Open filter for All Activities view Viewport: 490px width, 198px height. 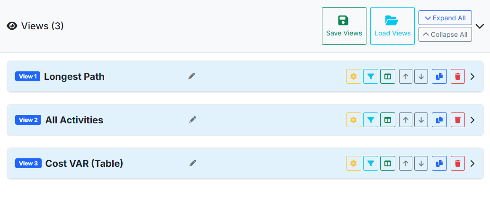tap(371, 120)
